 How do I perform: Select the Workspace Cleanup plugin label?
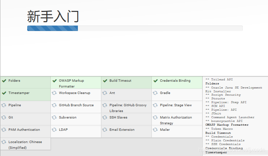click(74, 93)
